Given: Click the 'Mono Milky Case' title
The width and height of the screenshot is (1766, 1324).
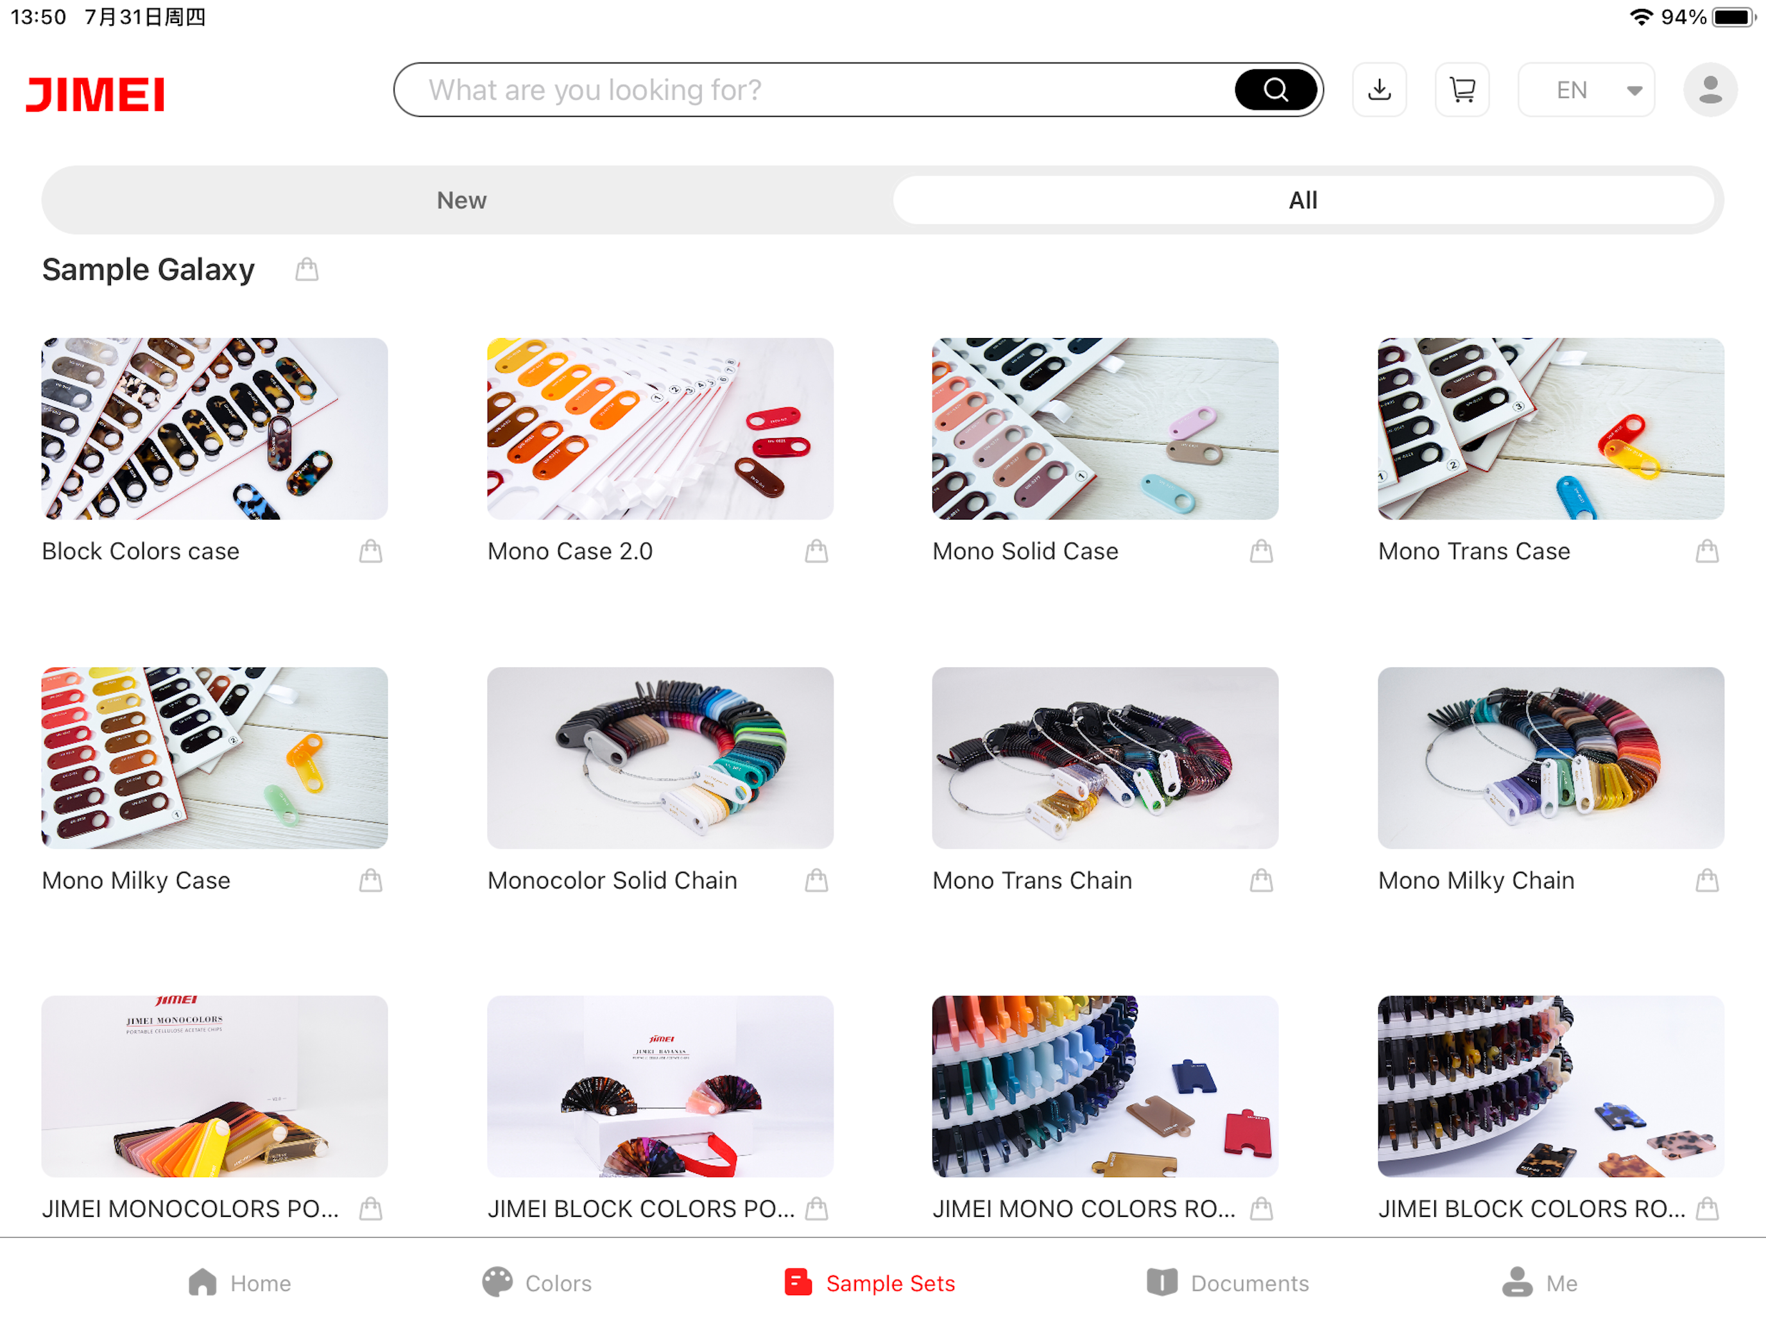Looking at the screenshot, I should (136, 880).
